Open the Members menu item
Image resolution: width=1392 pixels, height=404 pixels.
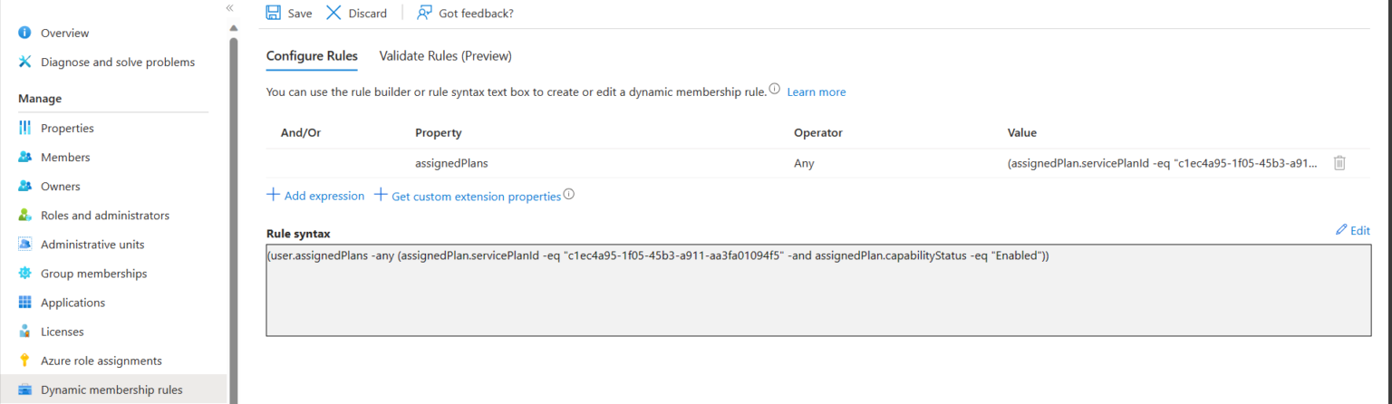tap(65, 158)
